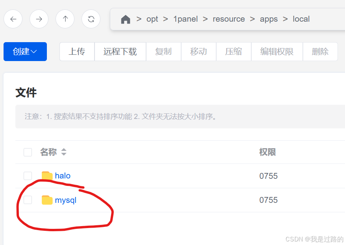Click the 名称 column header

click(x=48, y=152)
